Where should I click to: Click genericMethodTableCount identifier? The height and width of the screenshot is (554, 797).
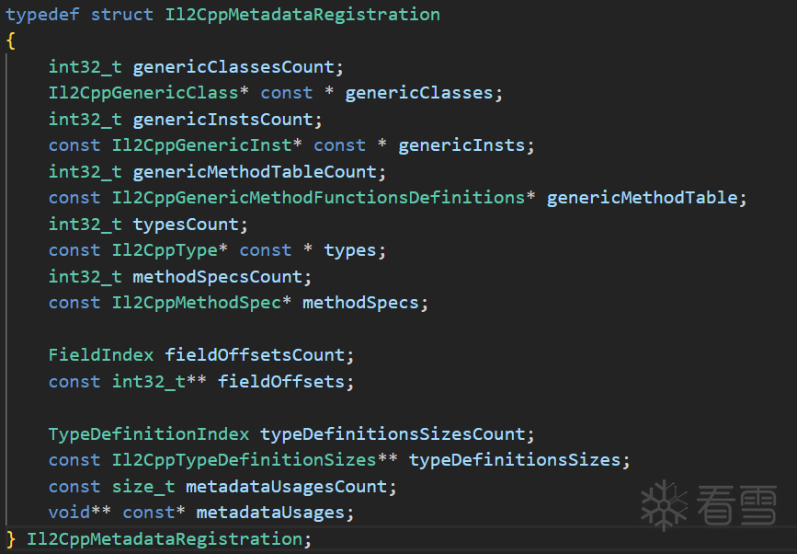pos(255,172)
